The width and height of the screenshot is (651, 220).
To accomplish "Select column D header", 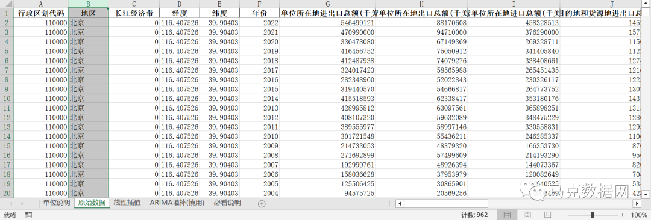I will coord(180,4).
